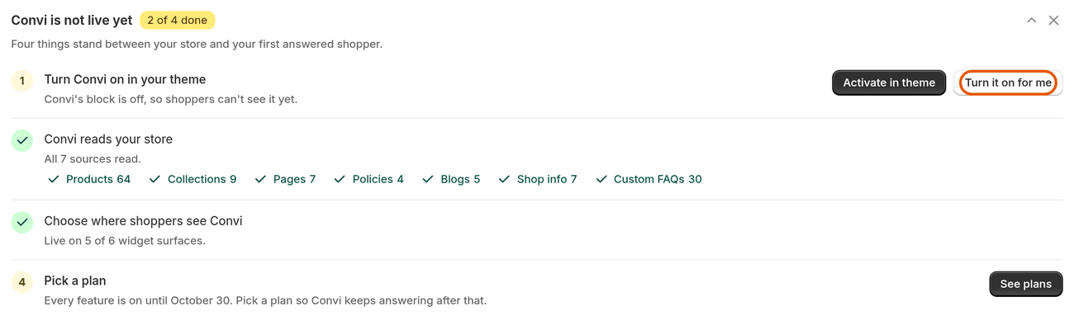Open Choose where shoppers see Convi step
The height and width of the screenshot is (330, 1074).
coord(537,230)
